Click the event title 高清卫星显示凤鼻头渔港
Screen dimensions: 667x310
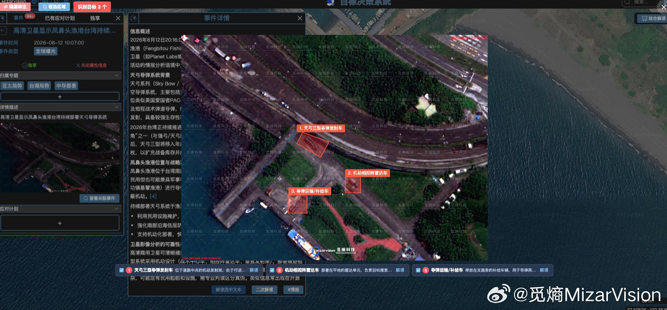click(x=65, y=31)
